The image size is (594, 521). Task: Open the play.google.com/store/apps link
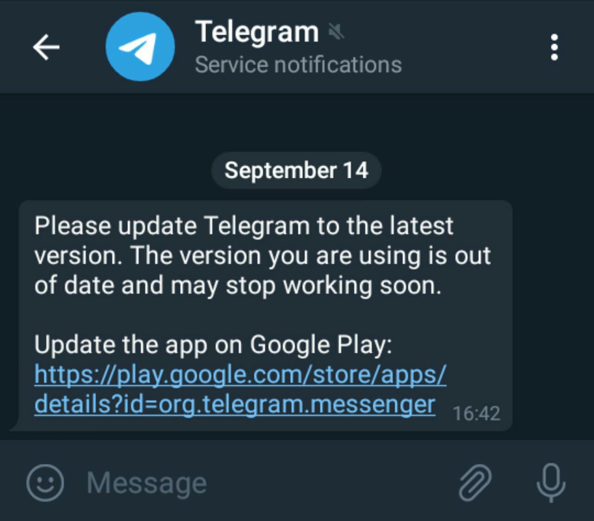click(x=240, y=375)
